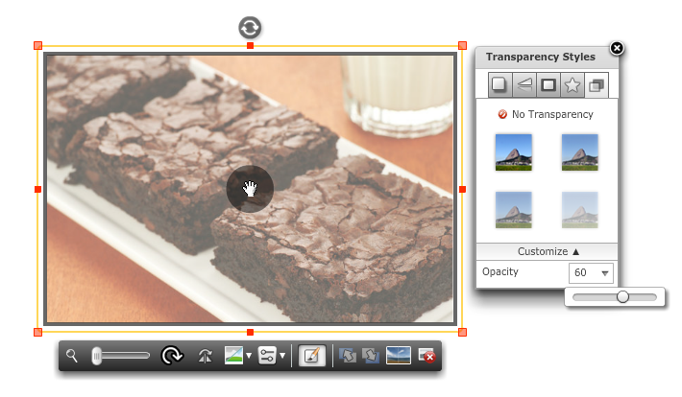Switch to the transparency styles tab
Screen dimensions: 682x397
click(x=597, y=85)
